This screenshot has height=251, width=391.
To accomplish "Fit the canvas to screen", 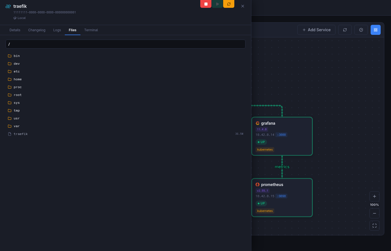I will pos(375,226).
